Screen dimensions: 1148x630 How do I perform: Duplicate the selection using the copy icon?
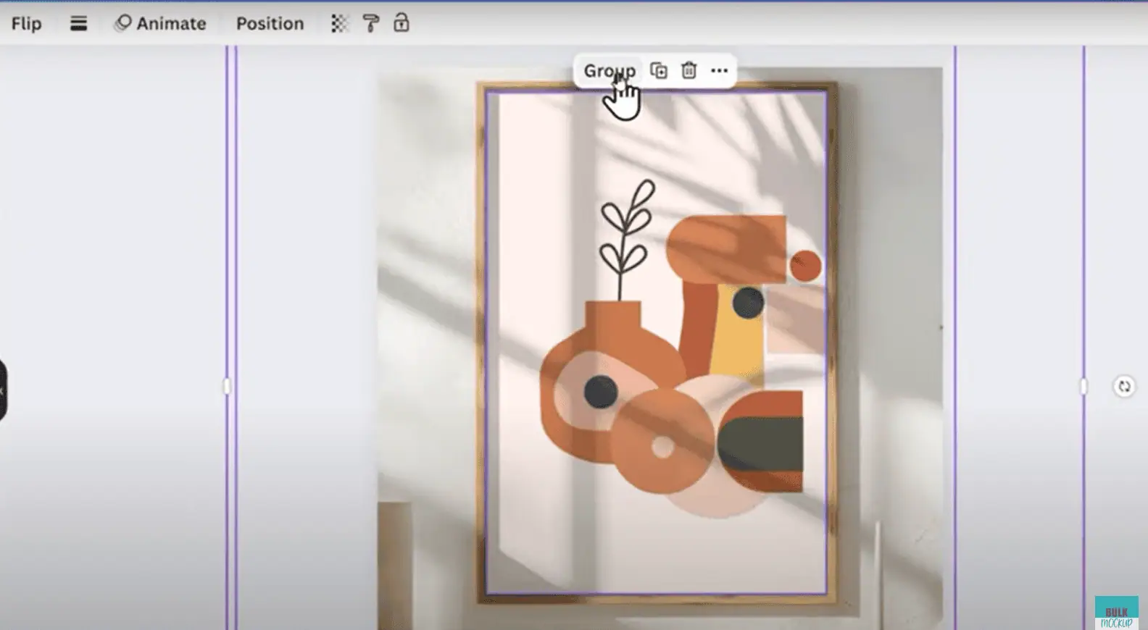659,70
